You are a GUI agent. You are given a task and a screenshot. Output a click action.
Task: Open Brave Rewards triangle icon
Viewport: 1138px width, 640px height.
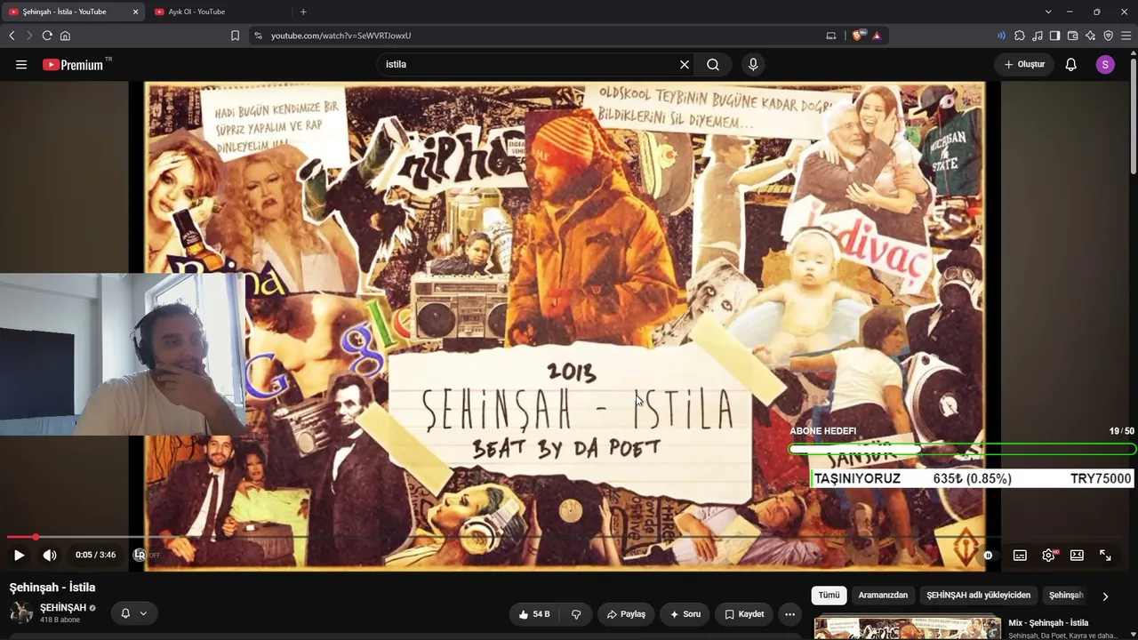click(x=877, y=36)
